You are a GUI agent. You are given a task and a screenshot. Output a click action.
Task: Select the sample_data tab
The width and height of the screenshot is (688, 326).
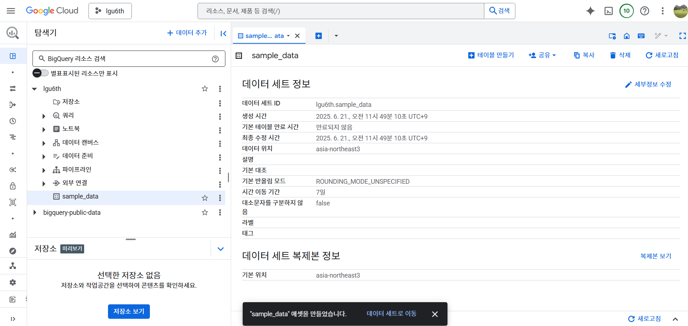tap(264, 36)
